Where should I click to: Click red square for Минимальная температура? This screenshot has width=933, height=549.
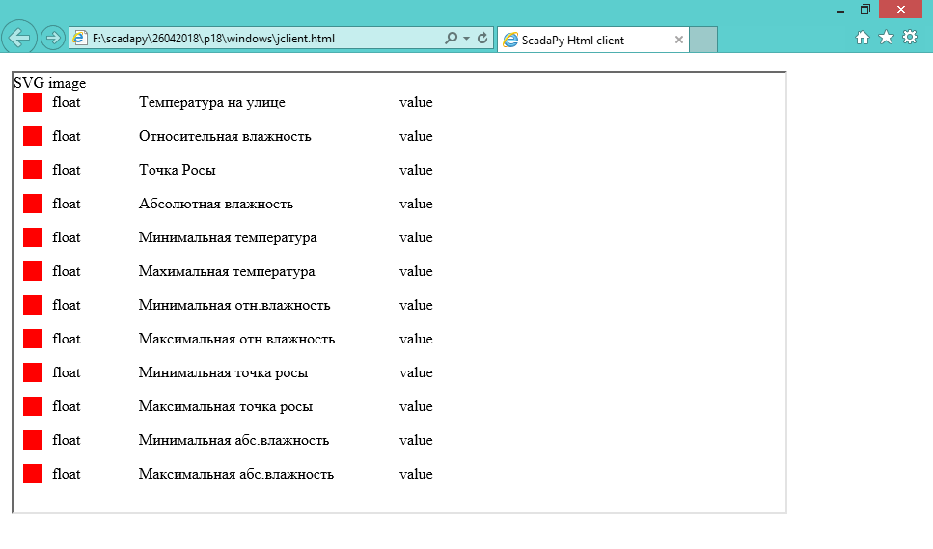[33, 237]
